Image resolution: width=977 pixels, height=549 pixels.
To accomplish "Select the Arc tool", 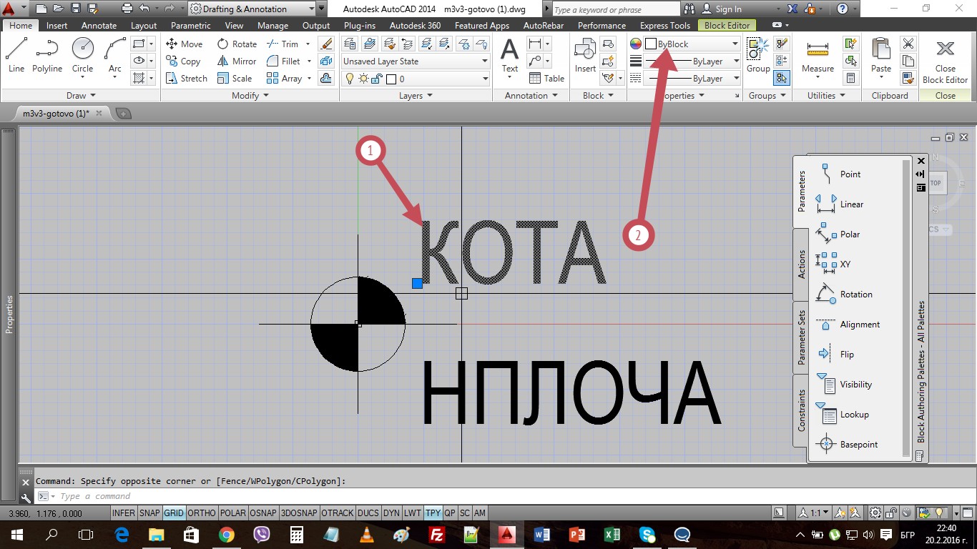I will [x=114, y=55].
